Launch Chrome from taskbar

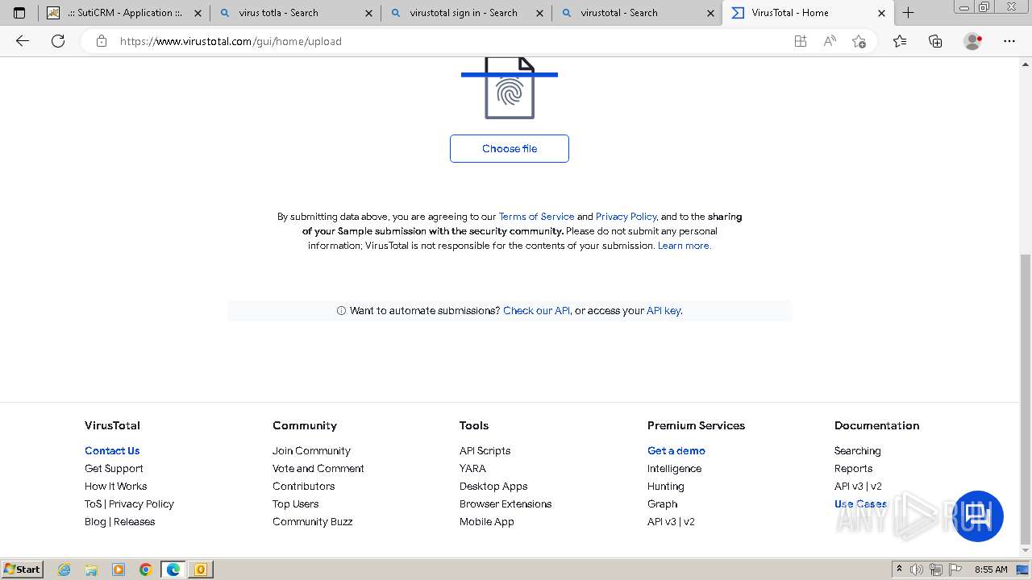(146, 570)
